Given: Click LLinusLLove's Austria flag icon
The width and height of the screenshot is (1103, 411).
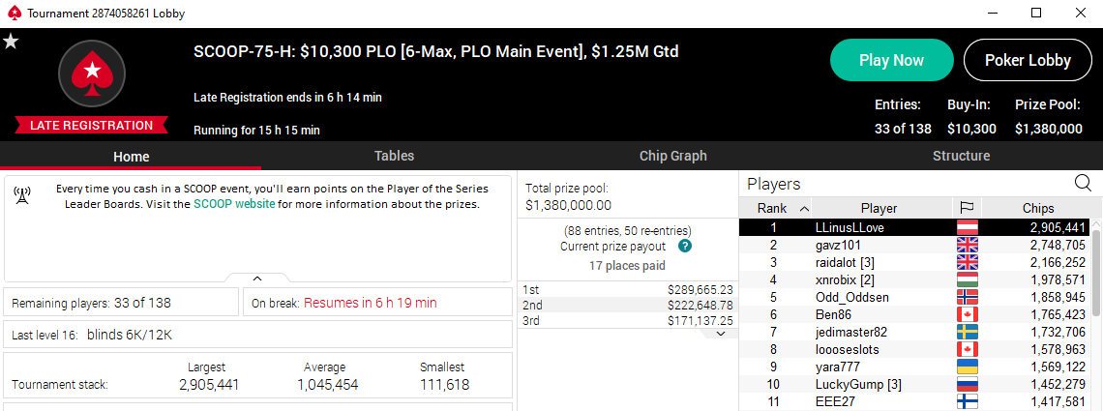Looking at the screenshot, I should 967,227.
